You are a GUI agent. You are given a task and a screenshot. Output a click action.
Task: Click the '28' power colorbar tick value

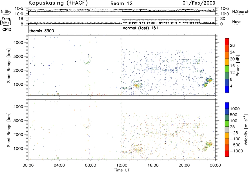pyautogui.click(x=232, y=45)
